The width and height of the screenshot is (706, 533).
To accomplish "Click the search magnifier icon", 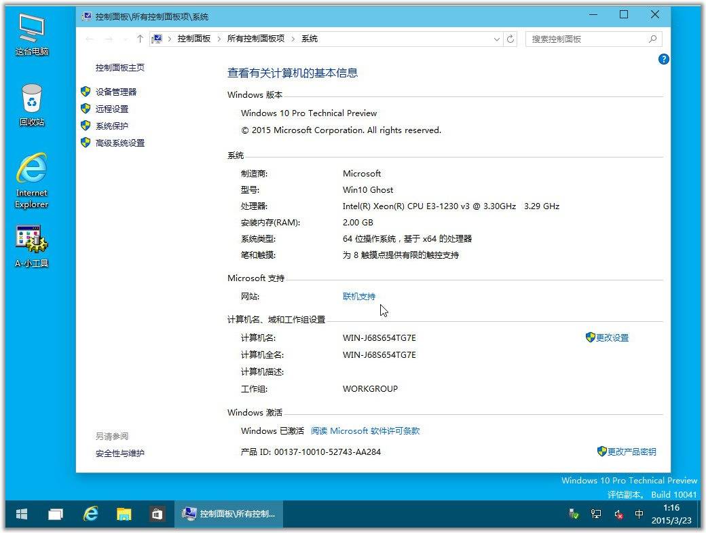I will coord(652,39).
